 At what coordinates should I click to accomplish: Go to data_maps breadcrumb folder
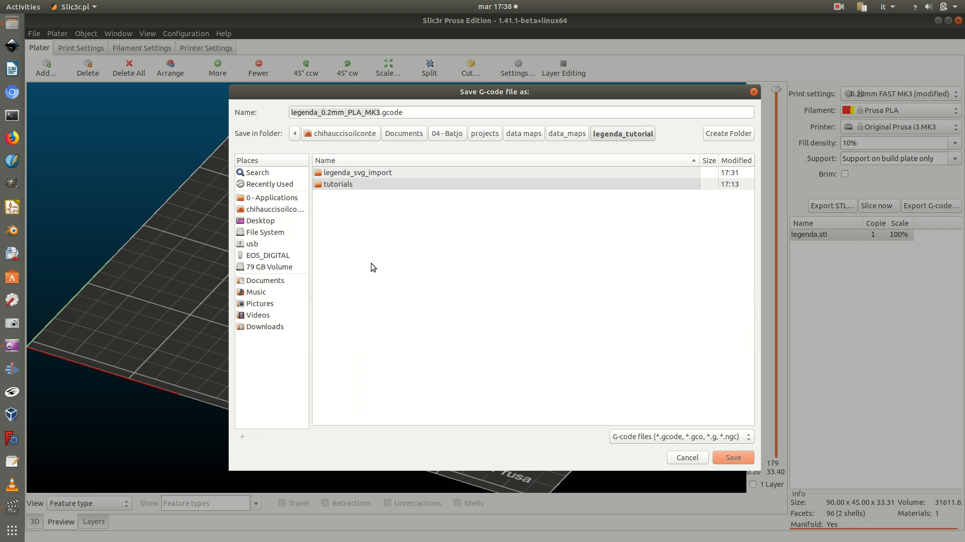coord(567,133)
